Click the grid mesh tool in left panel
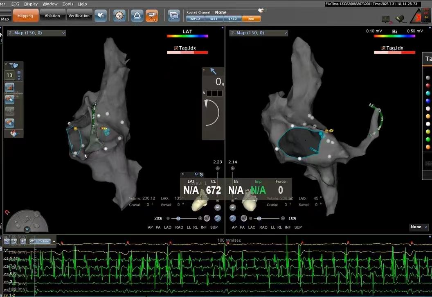432x297 pixels. [9, 87]
